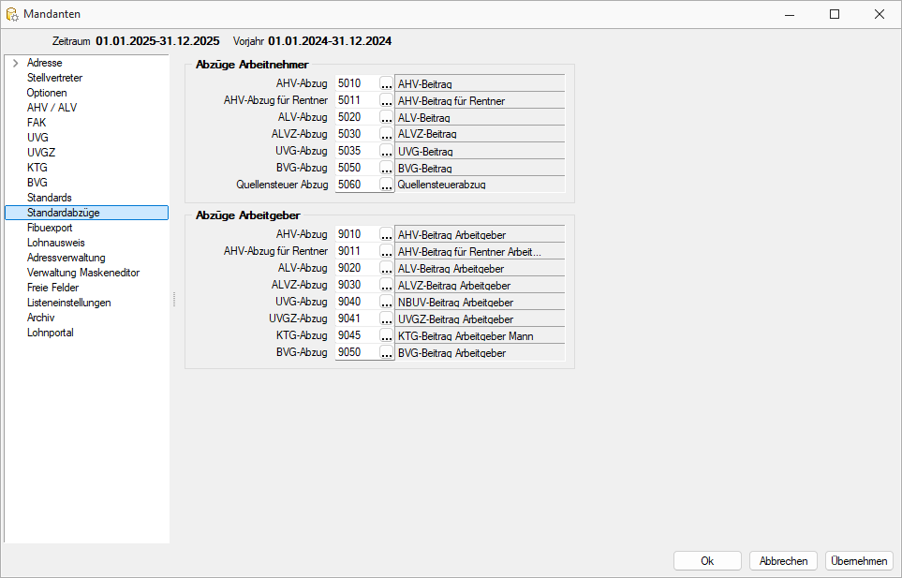Open the AHV / ALV section

[52, 108]
